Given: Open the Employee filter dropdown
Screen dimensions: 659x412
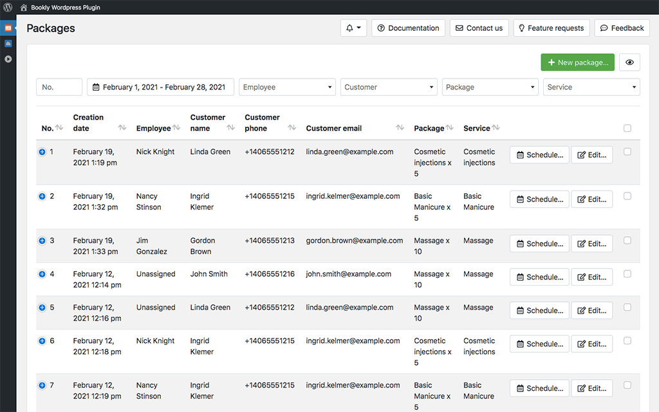Looking at the screenshot, I should coord(287,87).
